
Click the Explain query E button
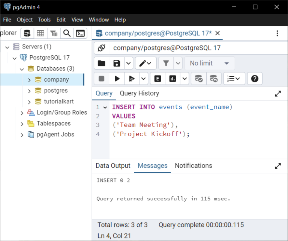(157, 79)
